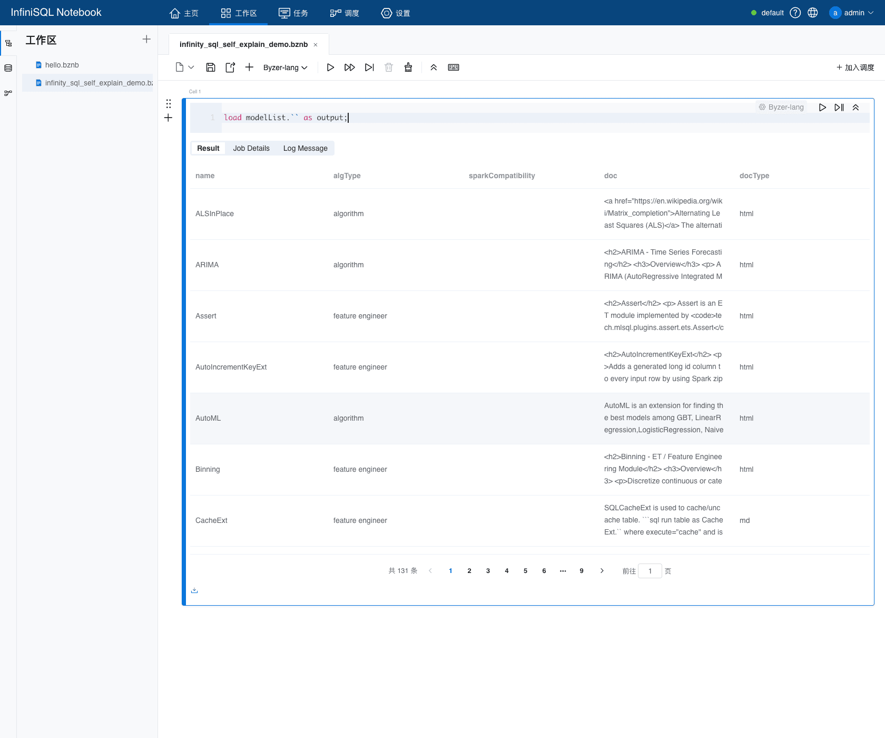The image size is (885, 738).
Task: Open the language globe icon
Action: [x=813, y=13]
